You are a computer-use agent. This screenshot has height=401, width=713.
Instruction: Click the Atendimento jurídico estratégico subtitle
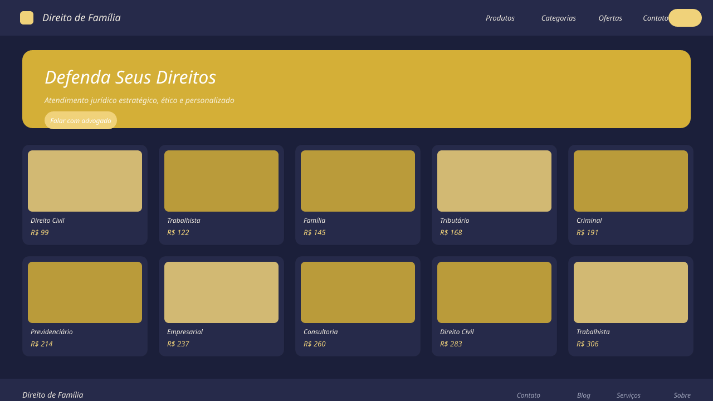pos(139,100)
